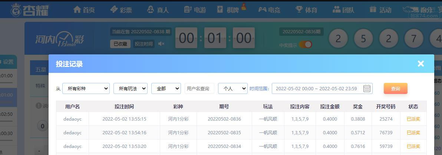Click bet time 2022-05-02 13:55:15
The width and height of the screenshot is (442, 155).
tap(124, 119)
